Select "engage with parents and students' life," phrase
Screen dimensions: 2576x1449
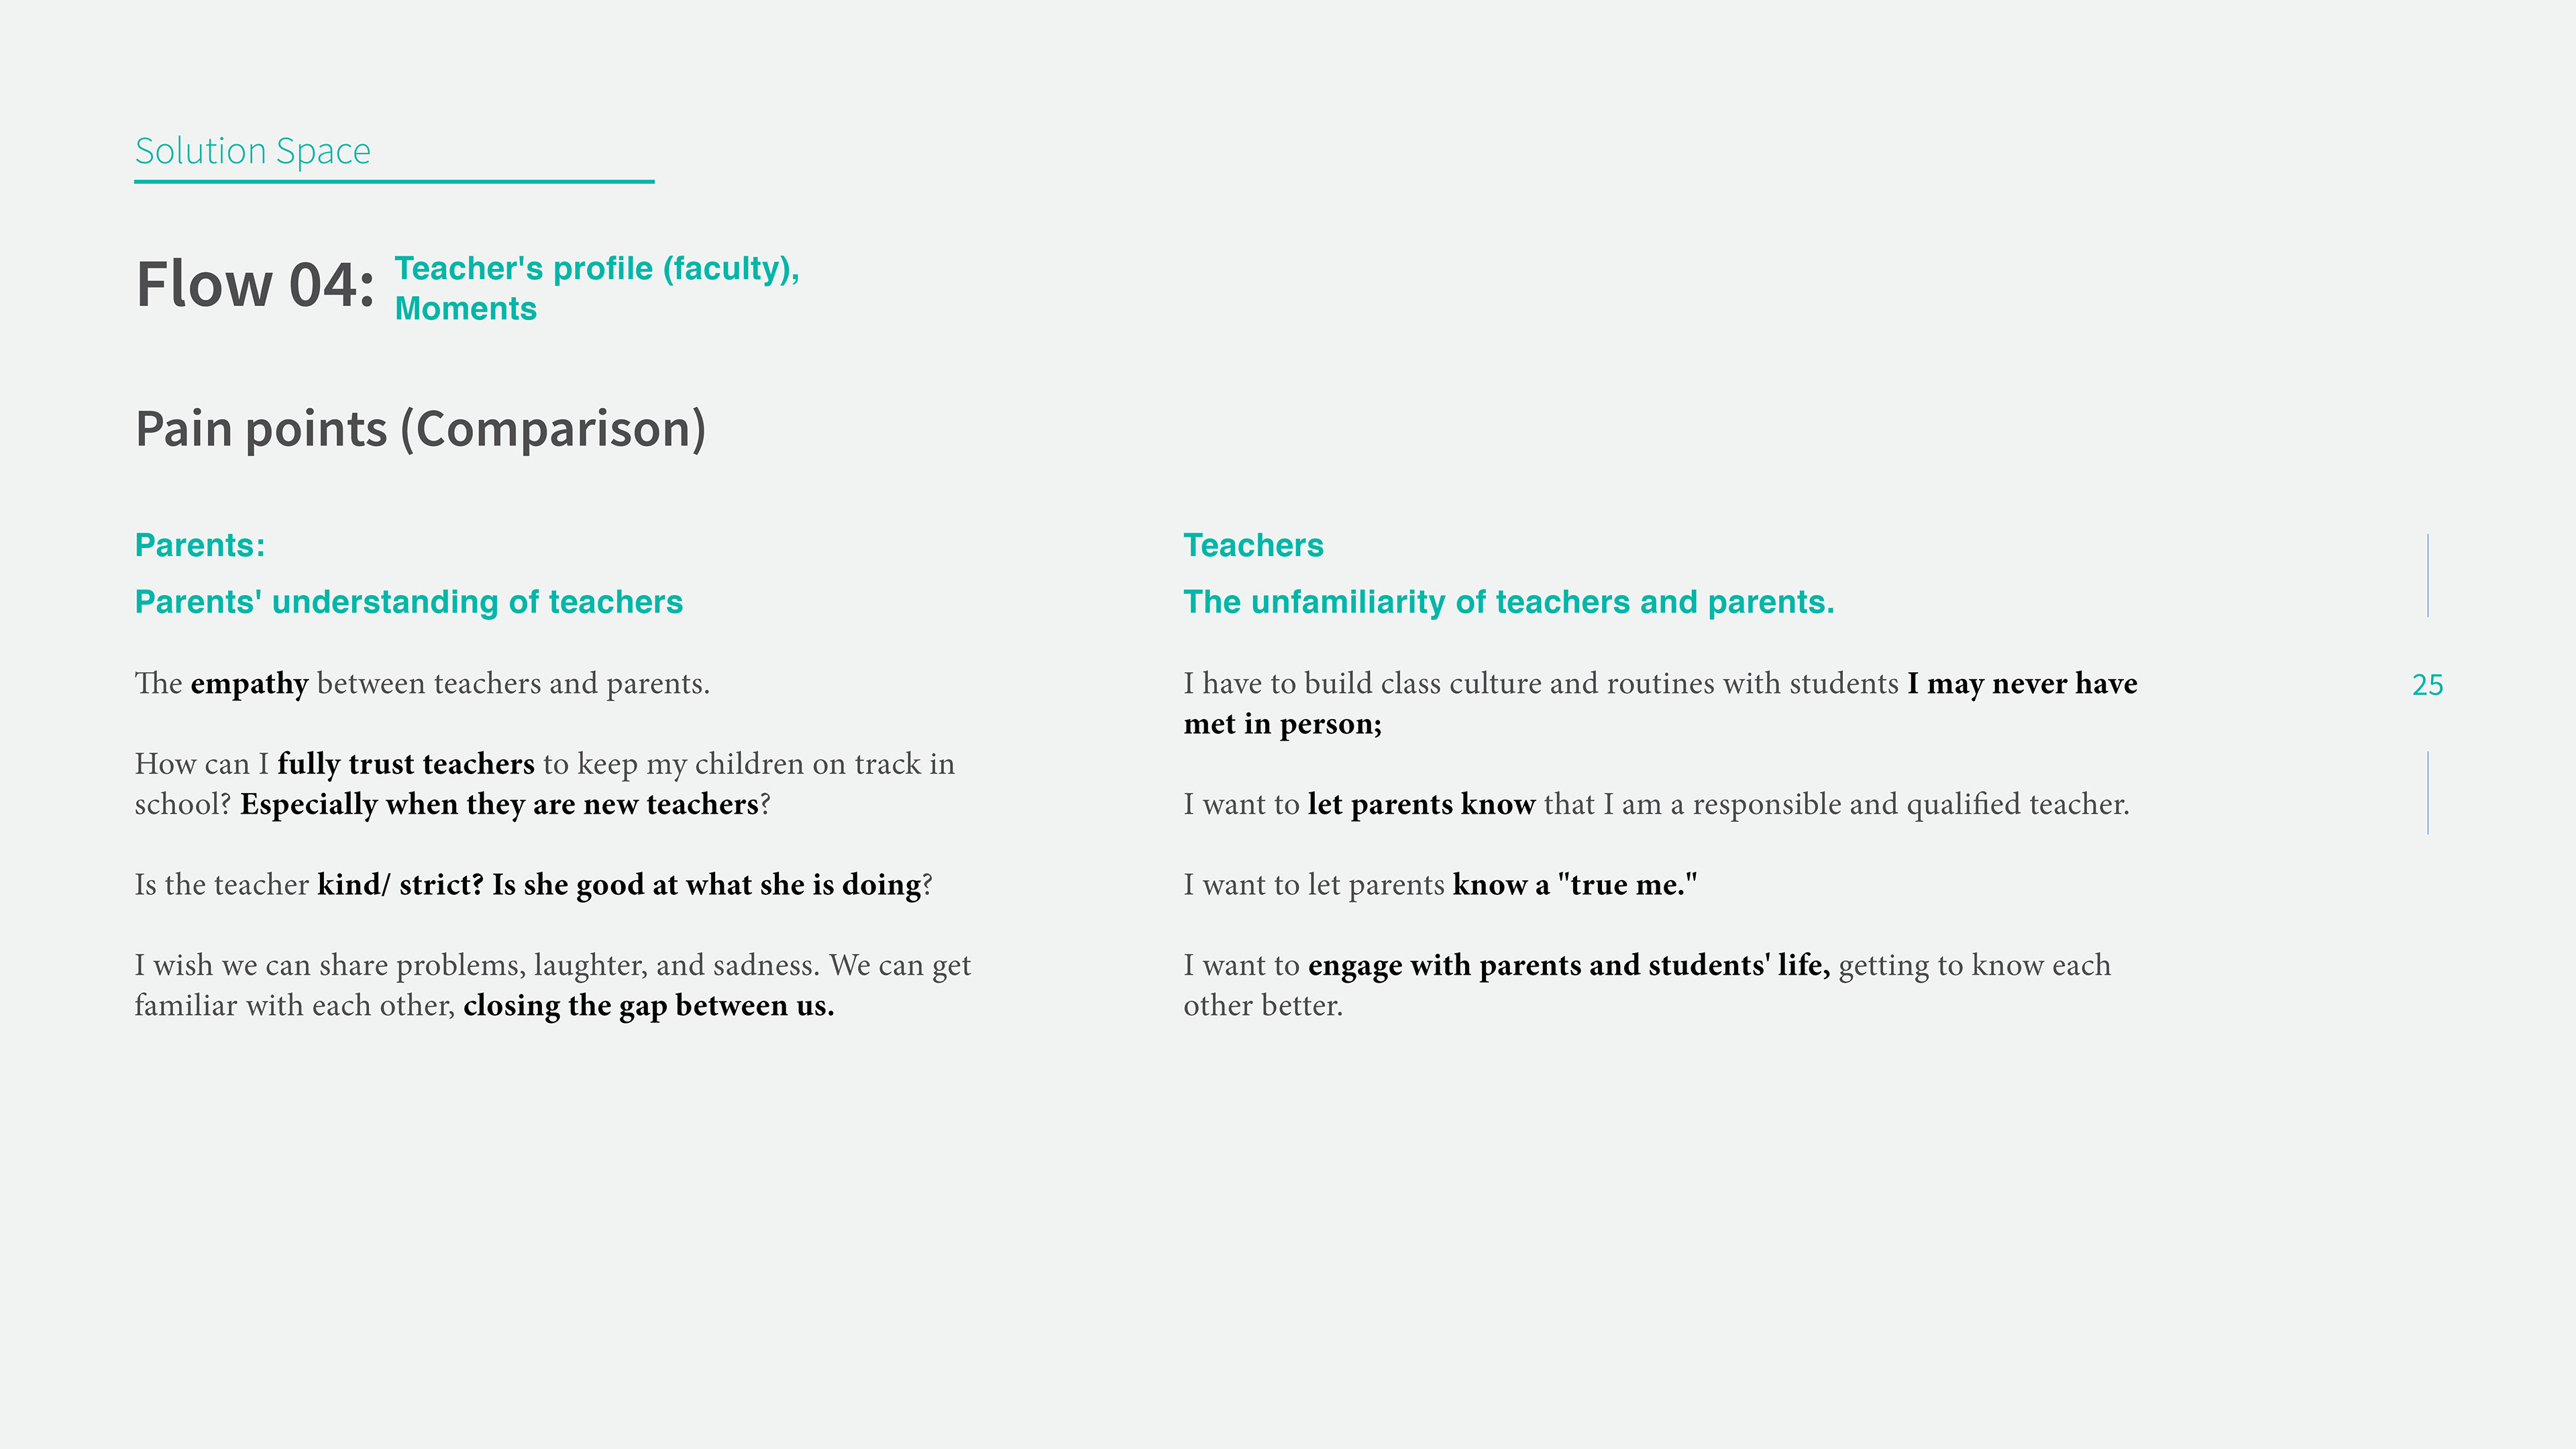click(1568, 966)
